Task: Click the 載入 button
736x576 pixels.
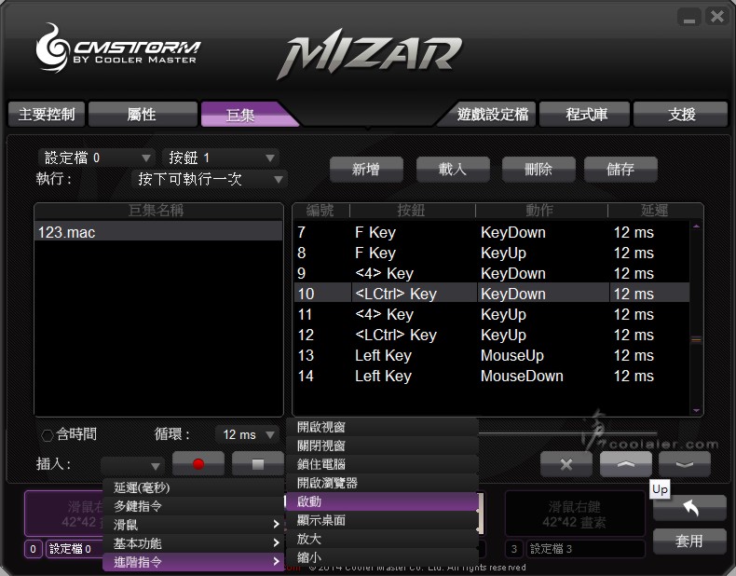Action: pos(453,169)
